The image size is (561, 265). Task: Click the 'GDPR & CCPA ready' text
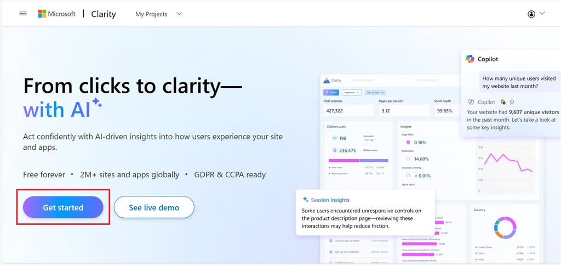230,175
